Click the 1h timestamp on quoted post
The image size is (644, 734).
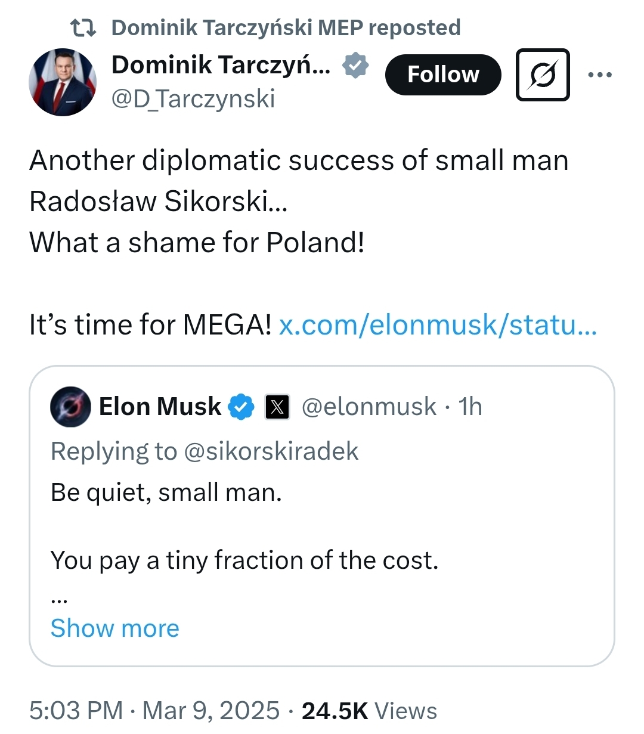point(470,407)
